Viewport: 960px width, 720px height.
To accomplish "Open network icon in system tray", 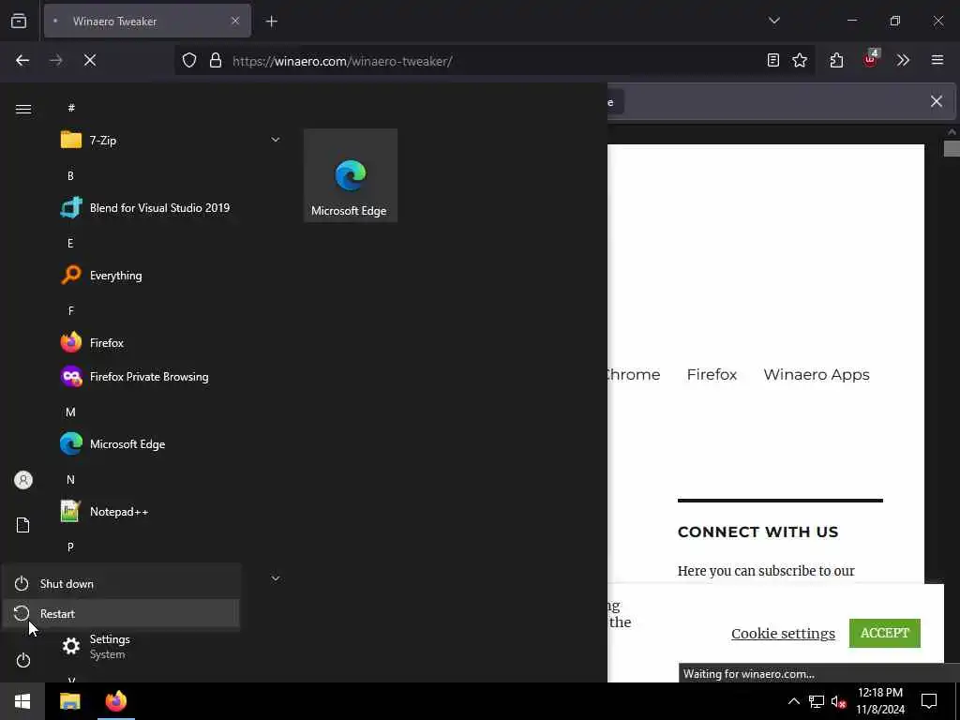I will [x=817, y=701].
